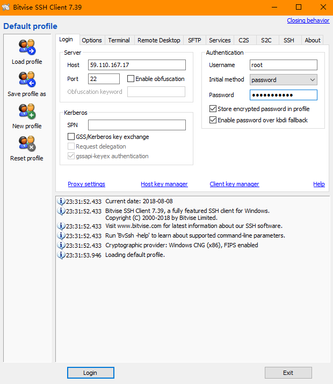Click 'Copyright (C) 2000-2018 by Bitvise Limited.' line
This screenshot has width=333, height=384.
coord(161,218)
